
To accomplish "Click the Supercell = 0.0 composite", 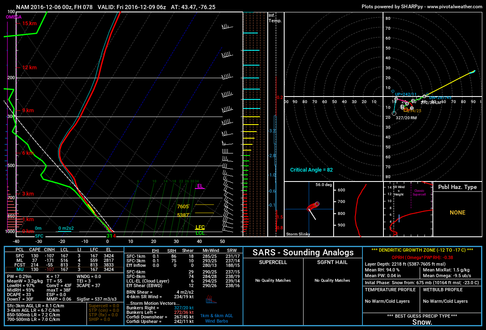I will (x=103, y=306).
